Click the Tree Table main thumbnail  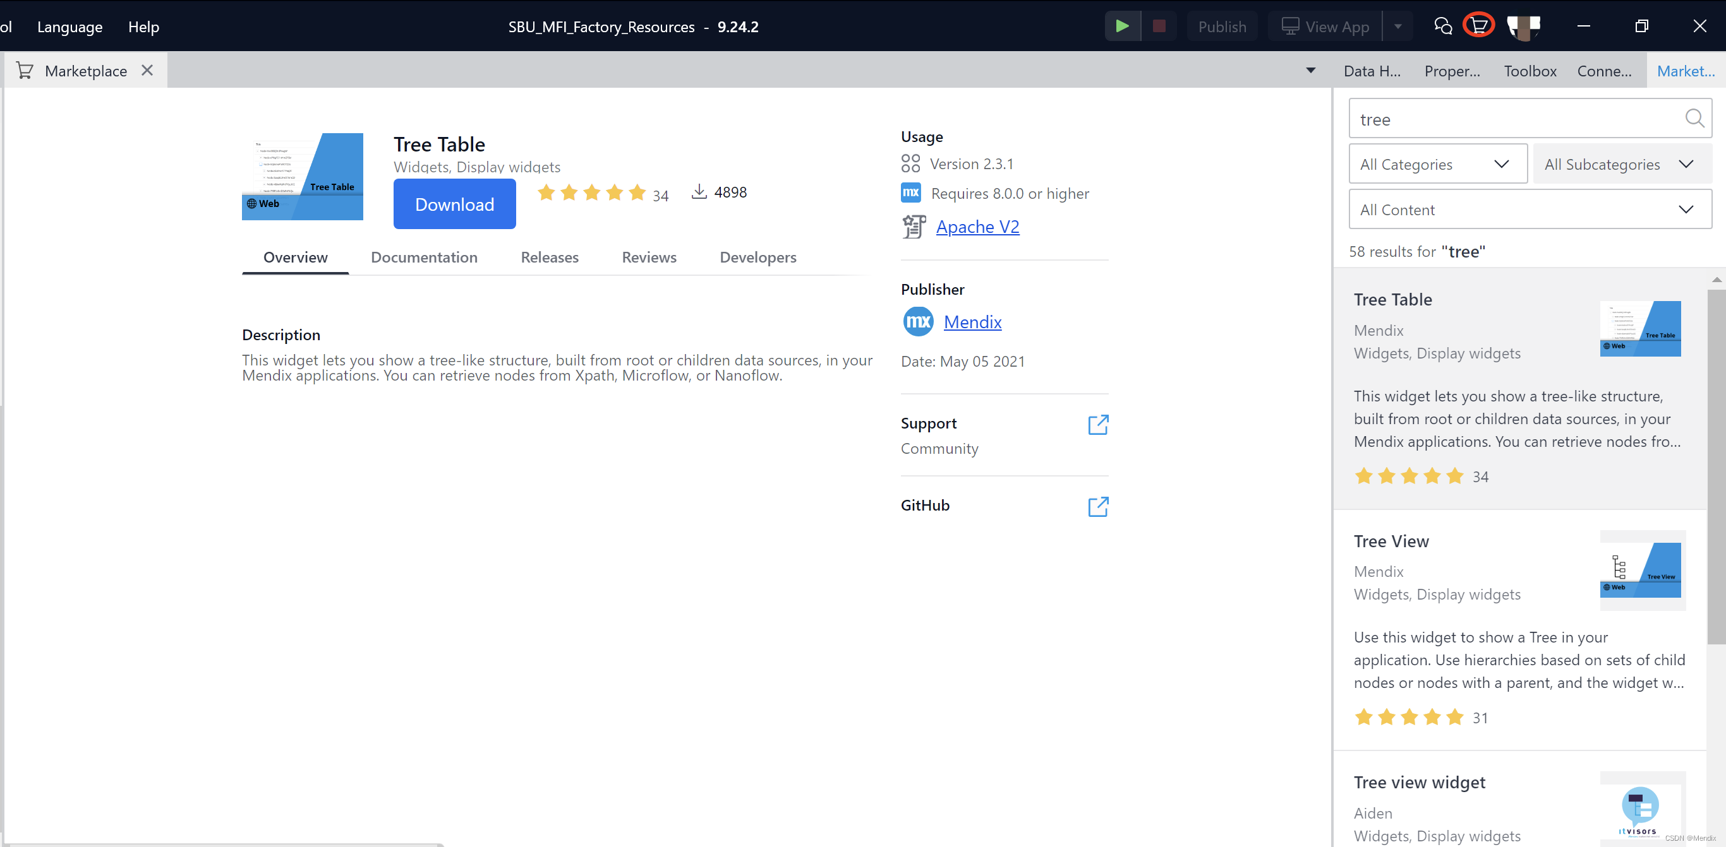(302, 176)
